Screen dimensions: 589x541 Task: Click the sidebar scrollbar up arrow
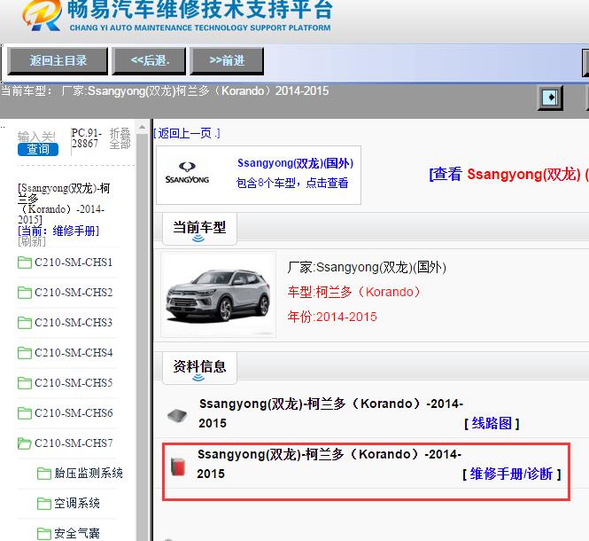(x=142, y=128)
